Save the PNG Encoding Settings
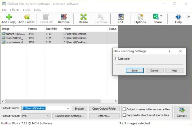Viewport: 192px width, 126px height. coord(135,71)
